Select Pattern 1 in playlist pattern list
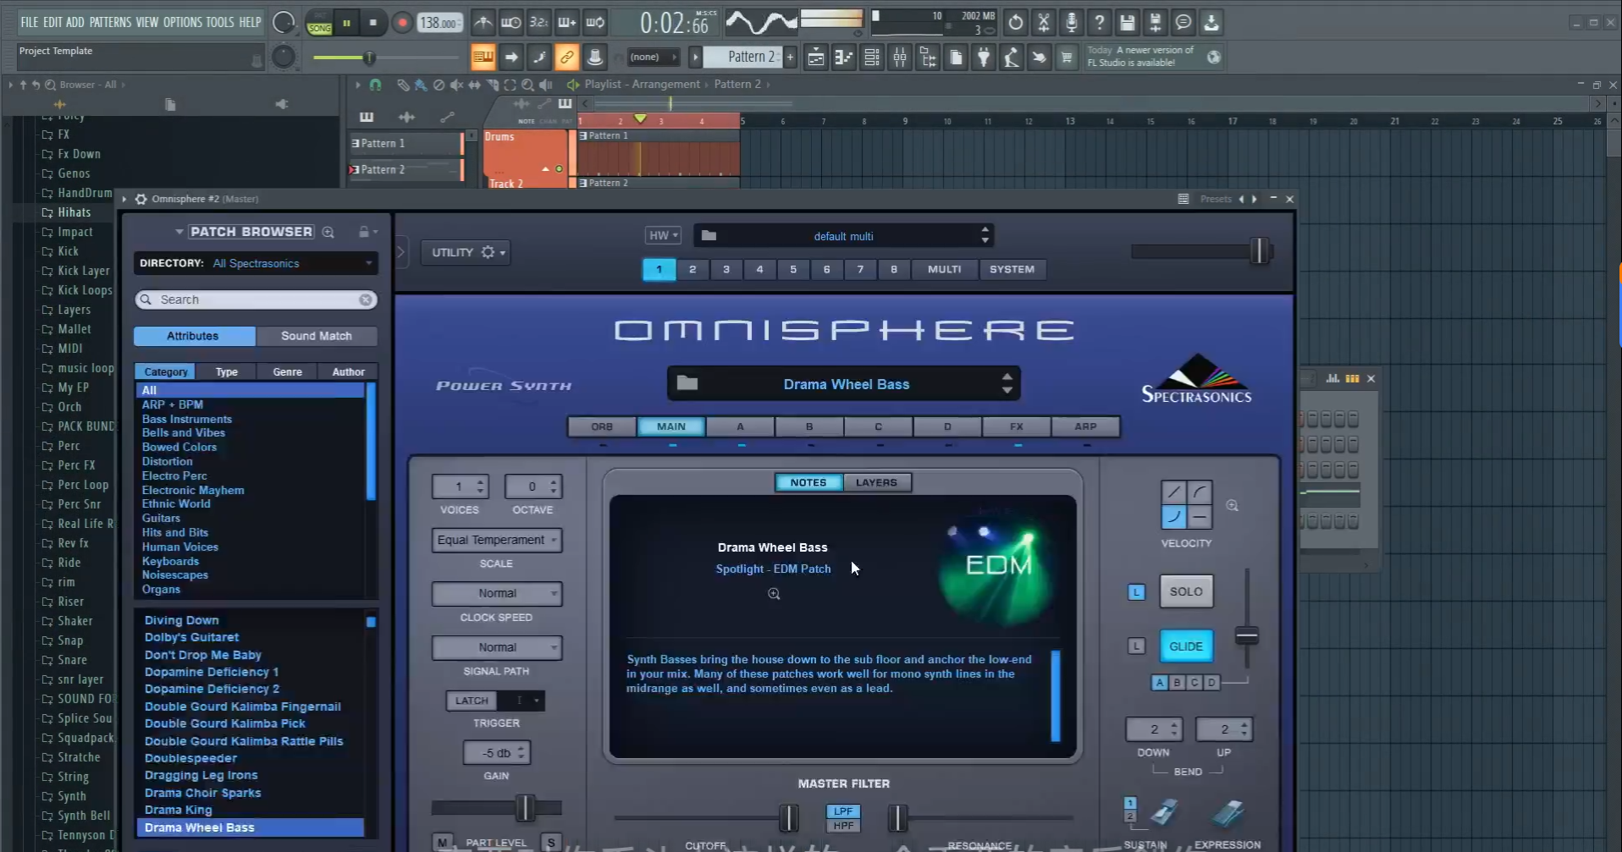Screen dimensions: 1622x852 (x=405, y=143)
